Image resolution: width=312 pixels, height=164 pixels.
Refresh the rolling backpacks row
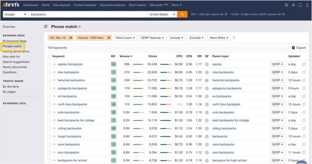304,128
